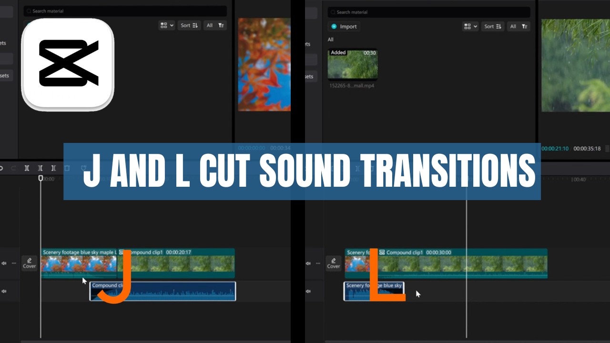Open track options dots in L-cut timeline
The height and width of the screenshot is (343, 610).
[x=318, y=263]
